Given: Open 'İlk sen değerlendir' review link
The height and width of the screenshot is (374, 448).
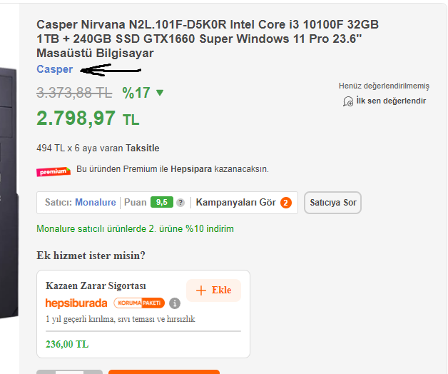Looking at the screenshot, I should click(x=391, y=101).
